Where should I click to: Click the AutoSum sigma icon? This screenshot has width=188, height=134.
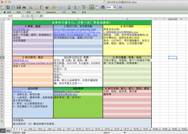pos(69,7)
